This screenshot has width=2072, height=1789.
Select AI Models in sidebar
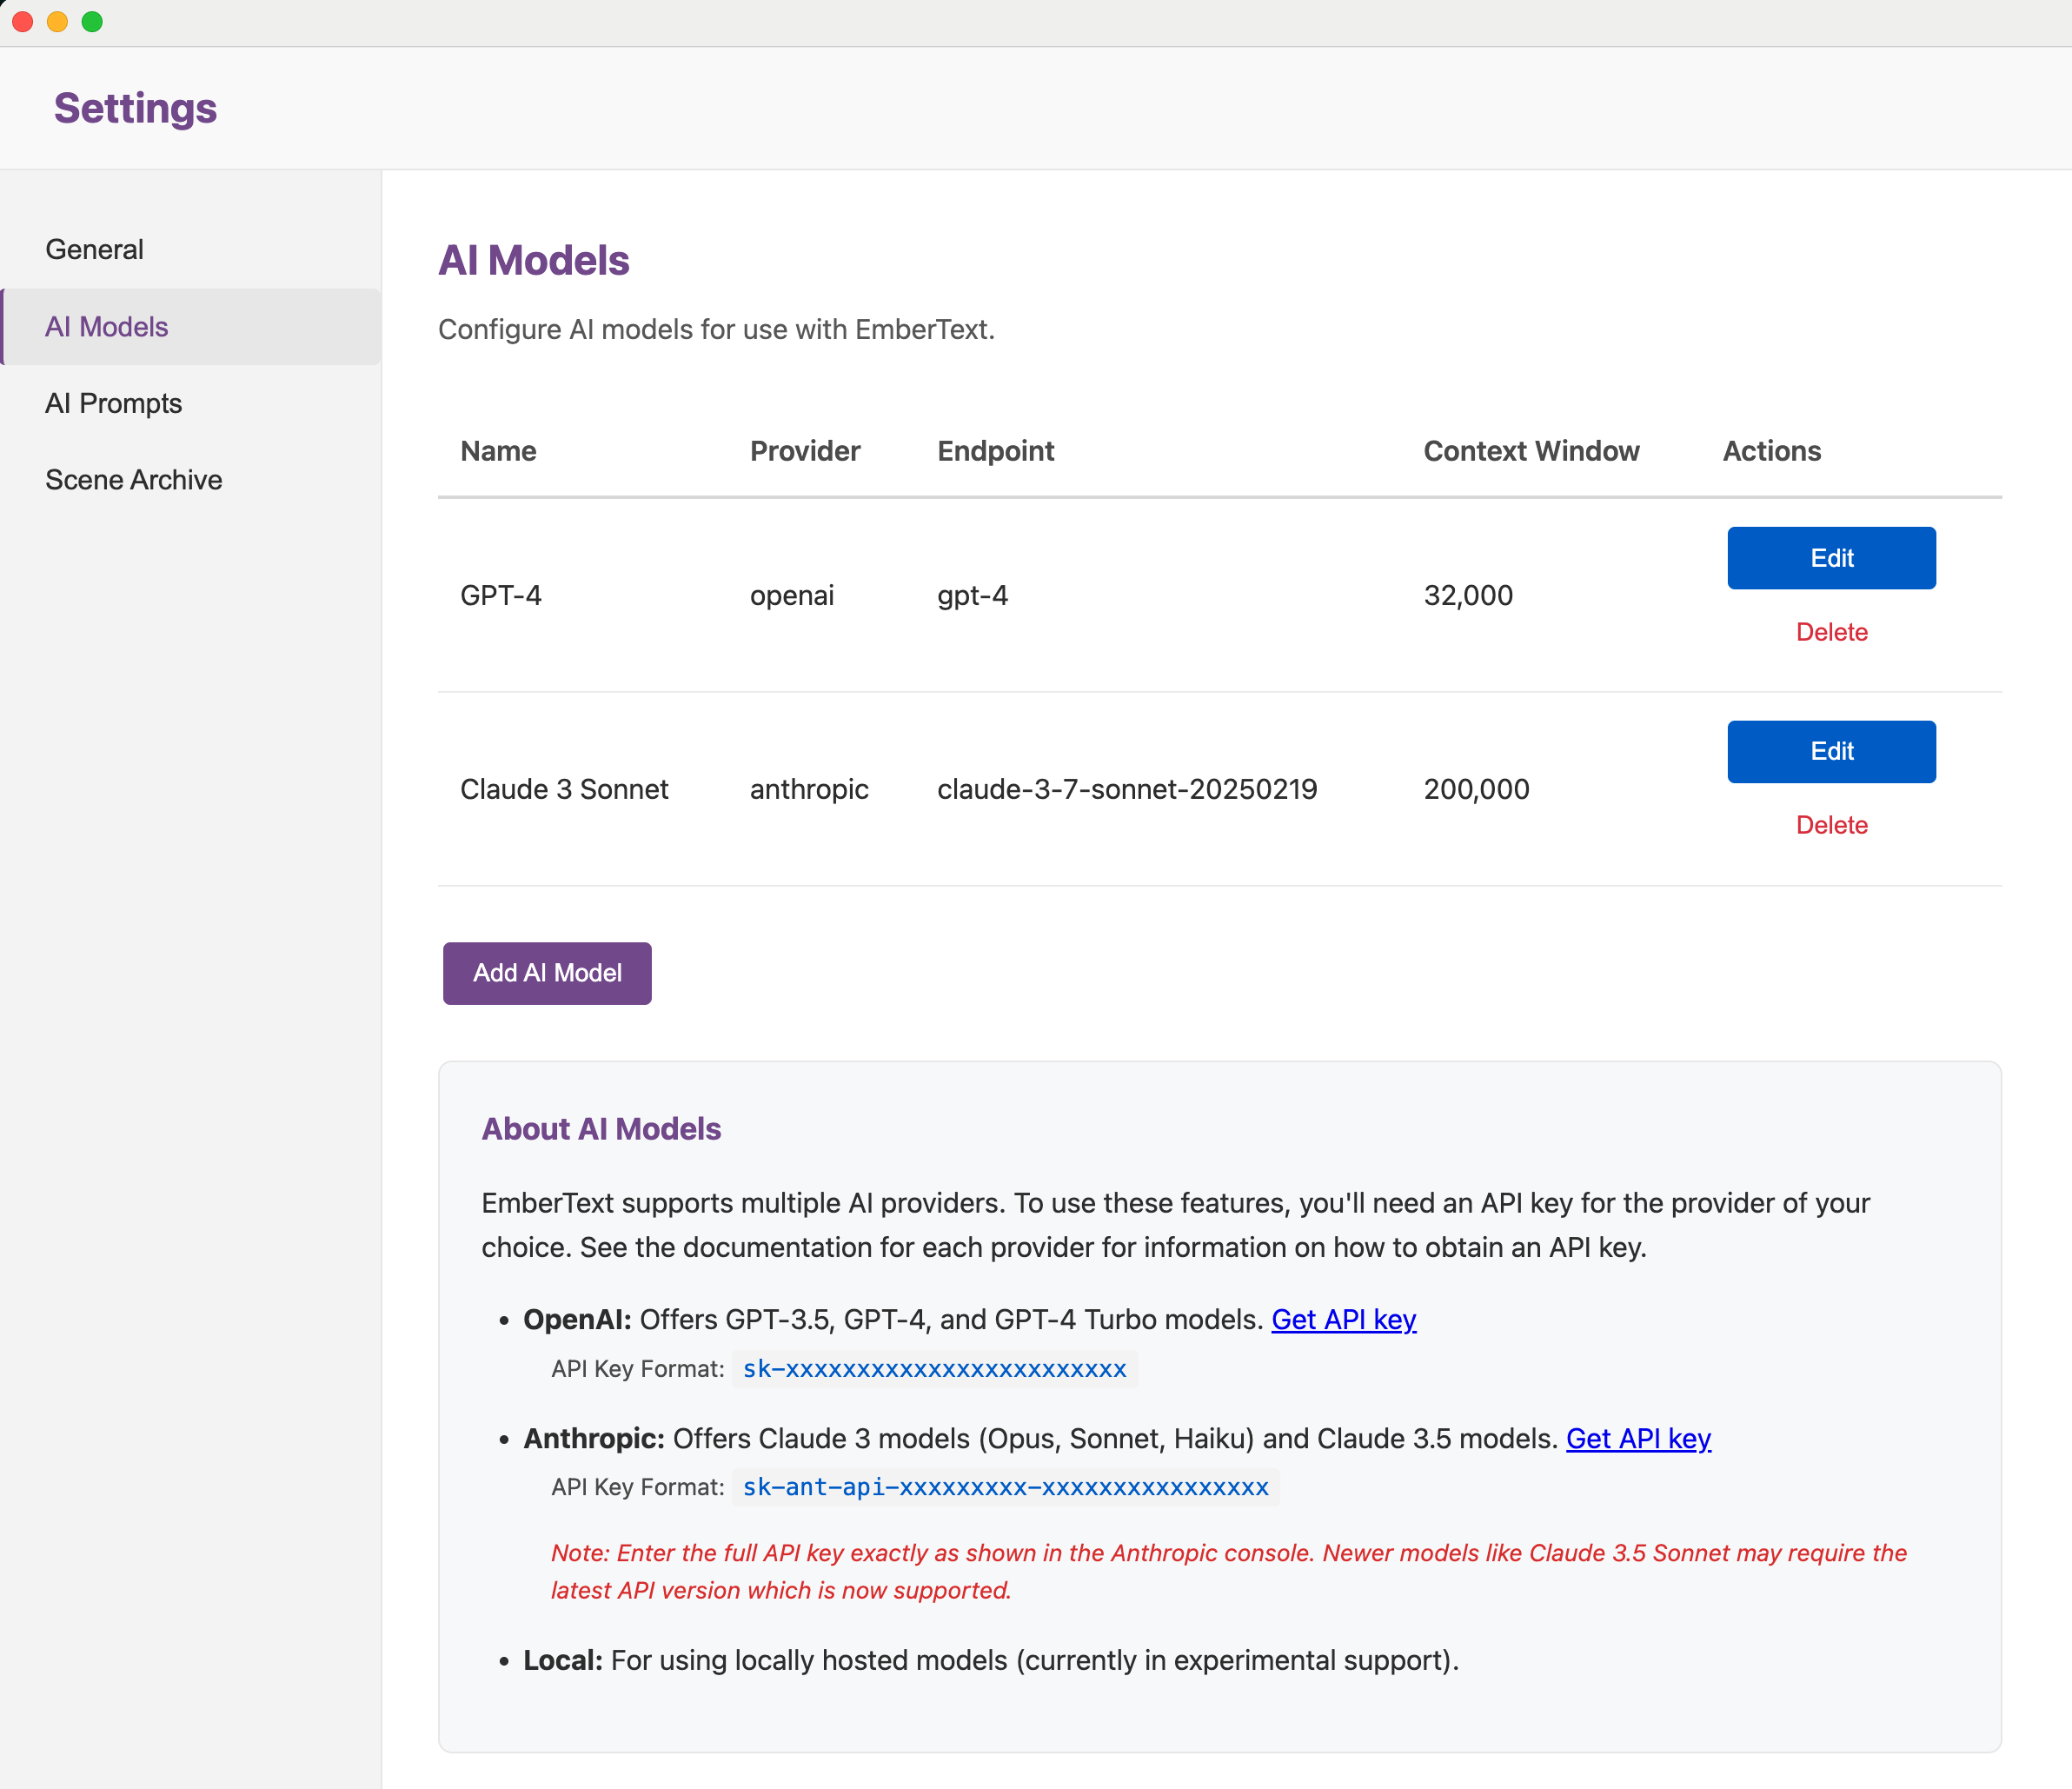(106, 327)
